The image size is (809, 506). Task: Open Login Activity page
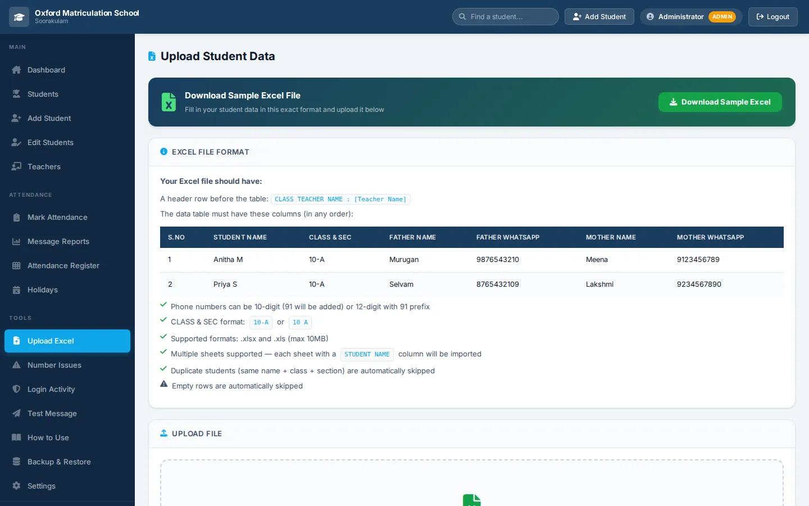click(67, 389)
